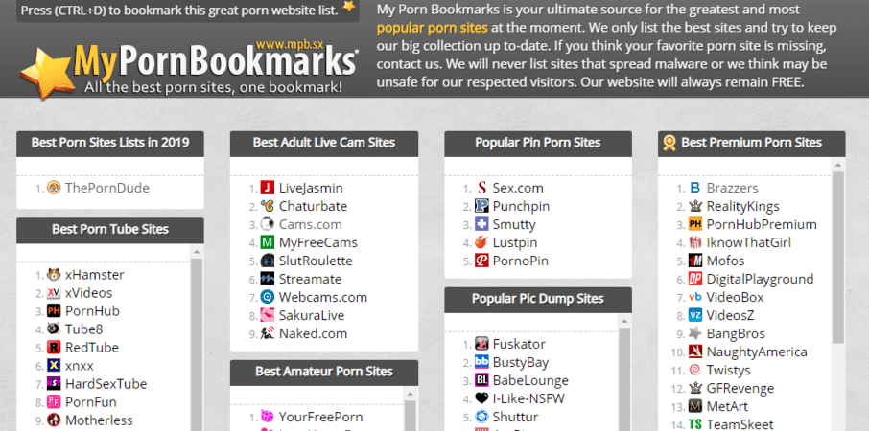Click the VideosZ favicon icon
This screenshot has height=431, width=869.
coord(695,315)
